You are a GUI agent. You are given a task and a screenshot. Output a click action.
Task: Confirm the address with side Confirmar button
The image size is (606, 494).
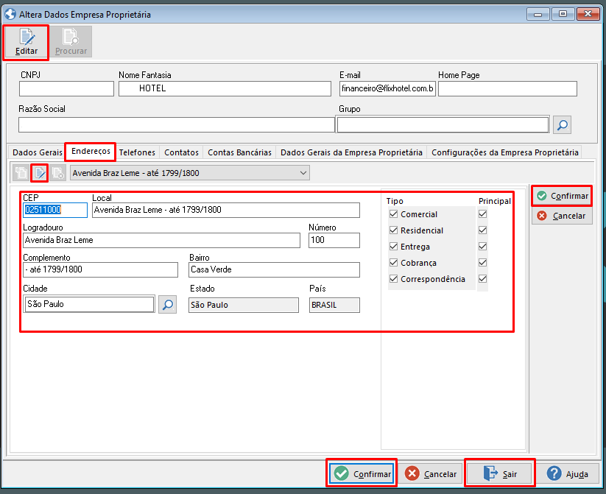point(562,196)
